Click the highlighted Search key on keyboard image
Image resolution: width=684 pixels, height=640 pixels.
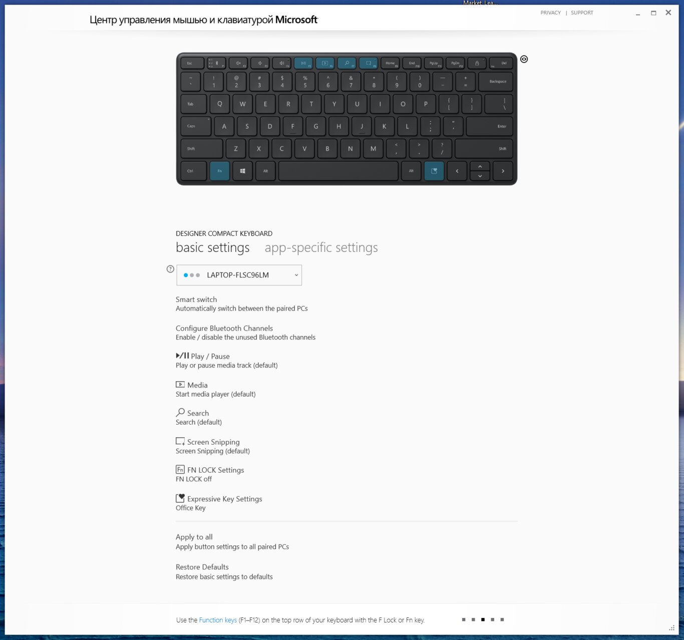[x=347, y=63]
